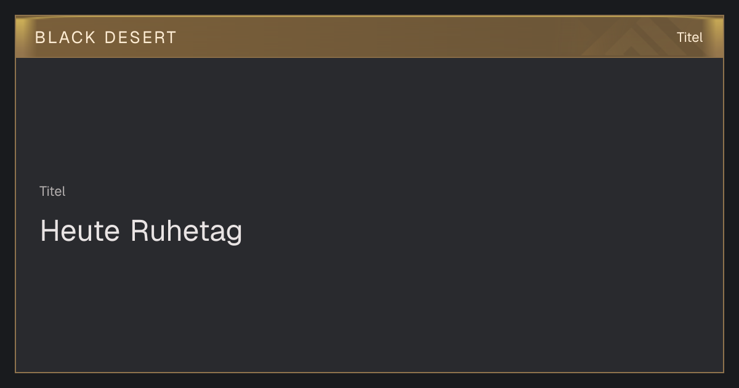This screenshot has width=739, height=388.
Task: Select the word Heute in the heading
Action: click(80, 231)
